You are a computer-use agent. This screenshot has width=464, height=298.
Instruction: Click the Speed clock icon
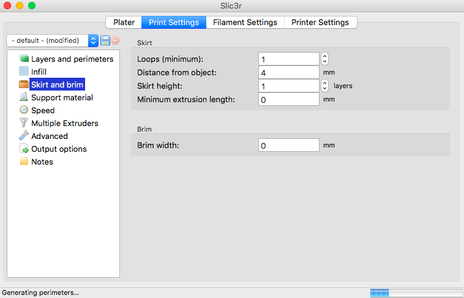coord(24,110)
